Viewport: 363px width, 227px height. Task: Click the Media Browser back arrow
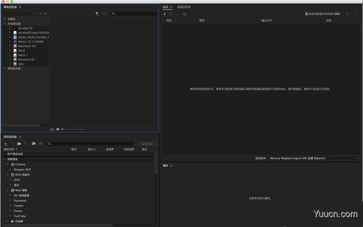[x=41, y=14]
